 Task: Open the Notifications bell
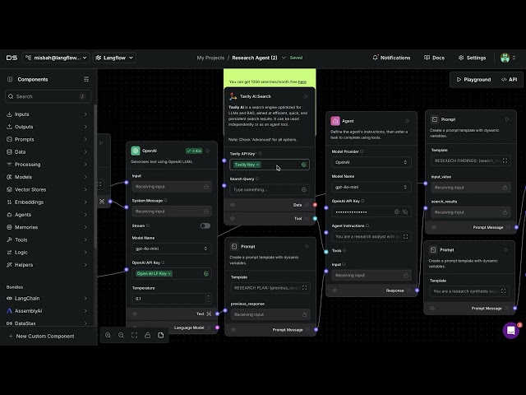click(391, 58)
